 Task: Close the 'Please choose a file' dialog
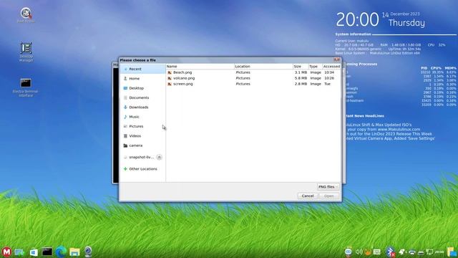[x=337, y=59]
